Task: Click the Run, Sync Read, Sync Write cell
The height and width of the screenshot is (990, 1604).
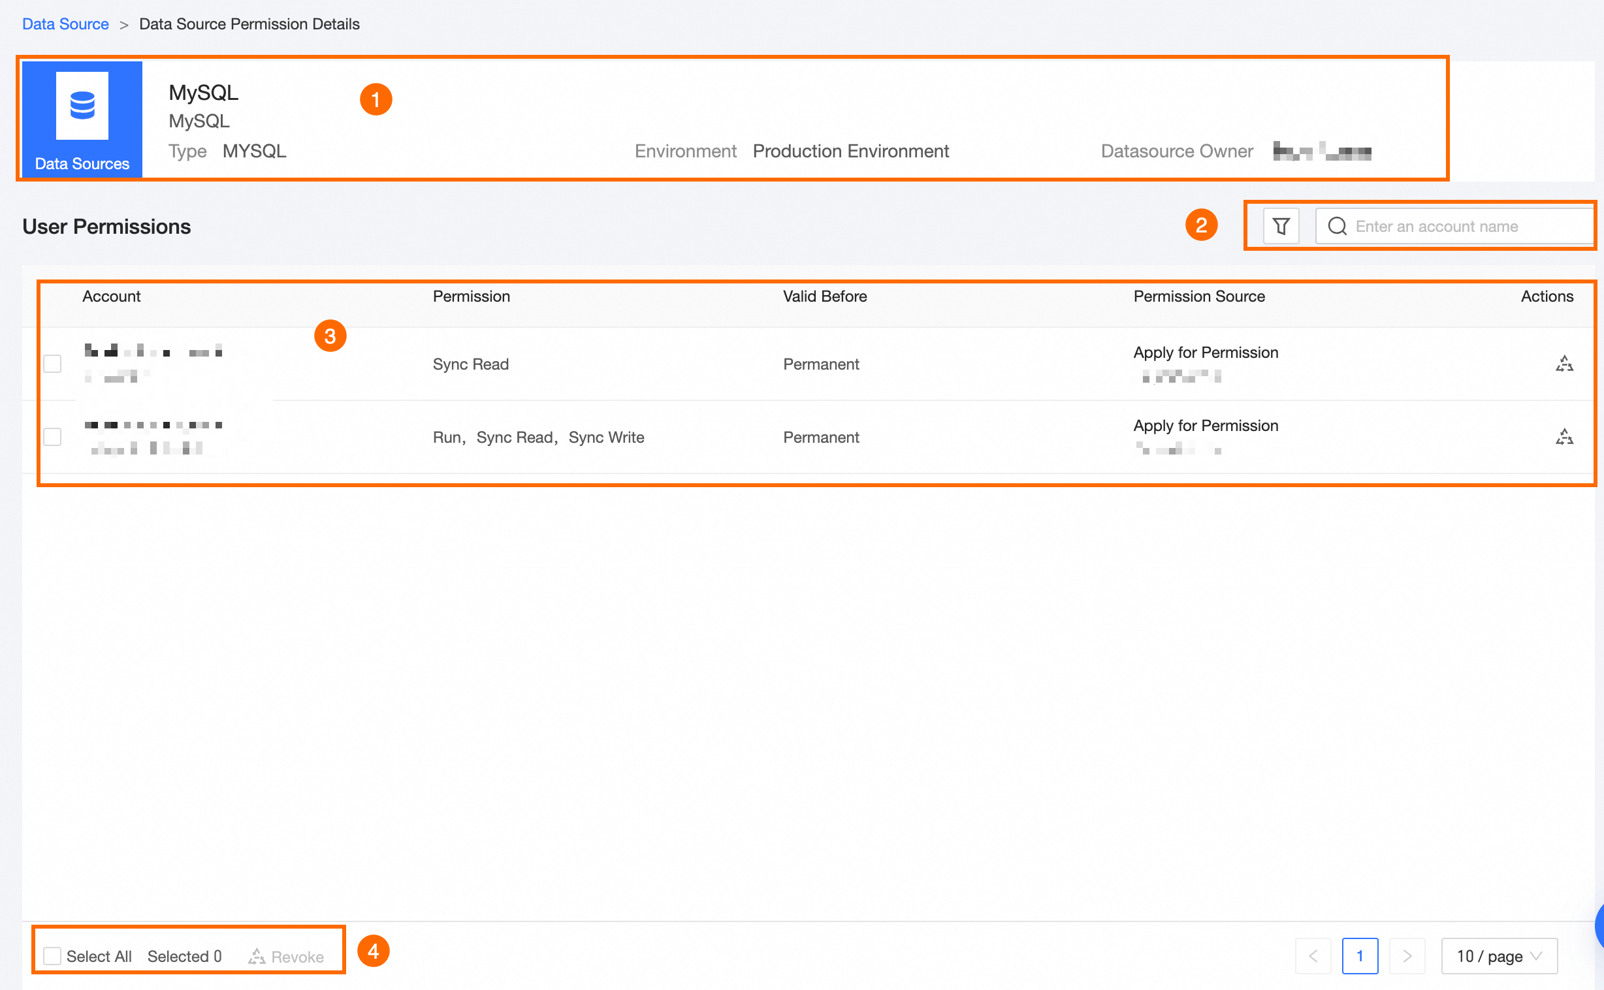Action: click(538, 438)
